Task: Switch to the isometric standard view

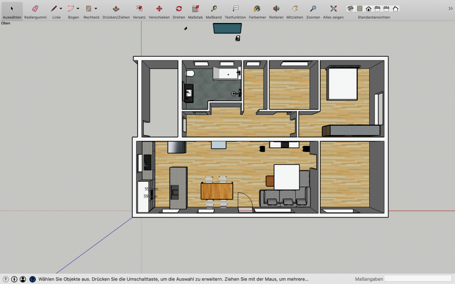Action: 350,9
